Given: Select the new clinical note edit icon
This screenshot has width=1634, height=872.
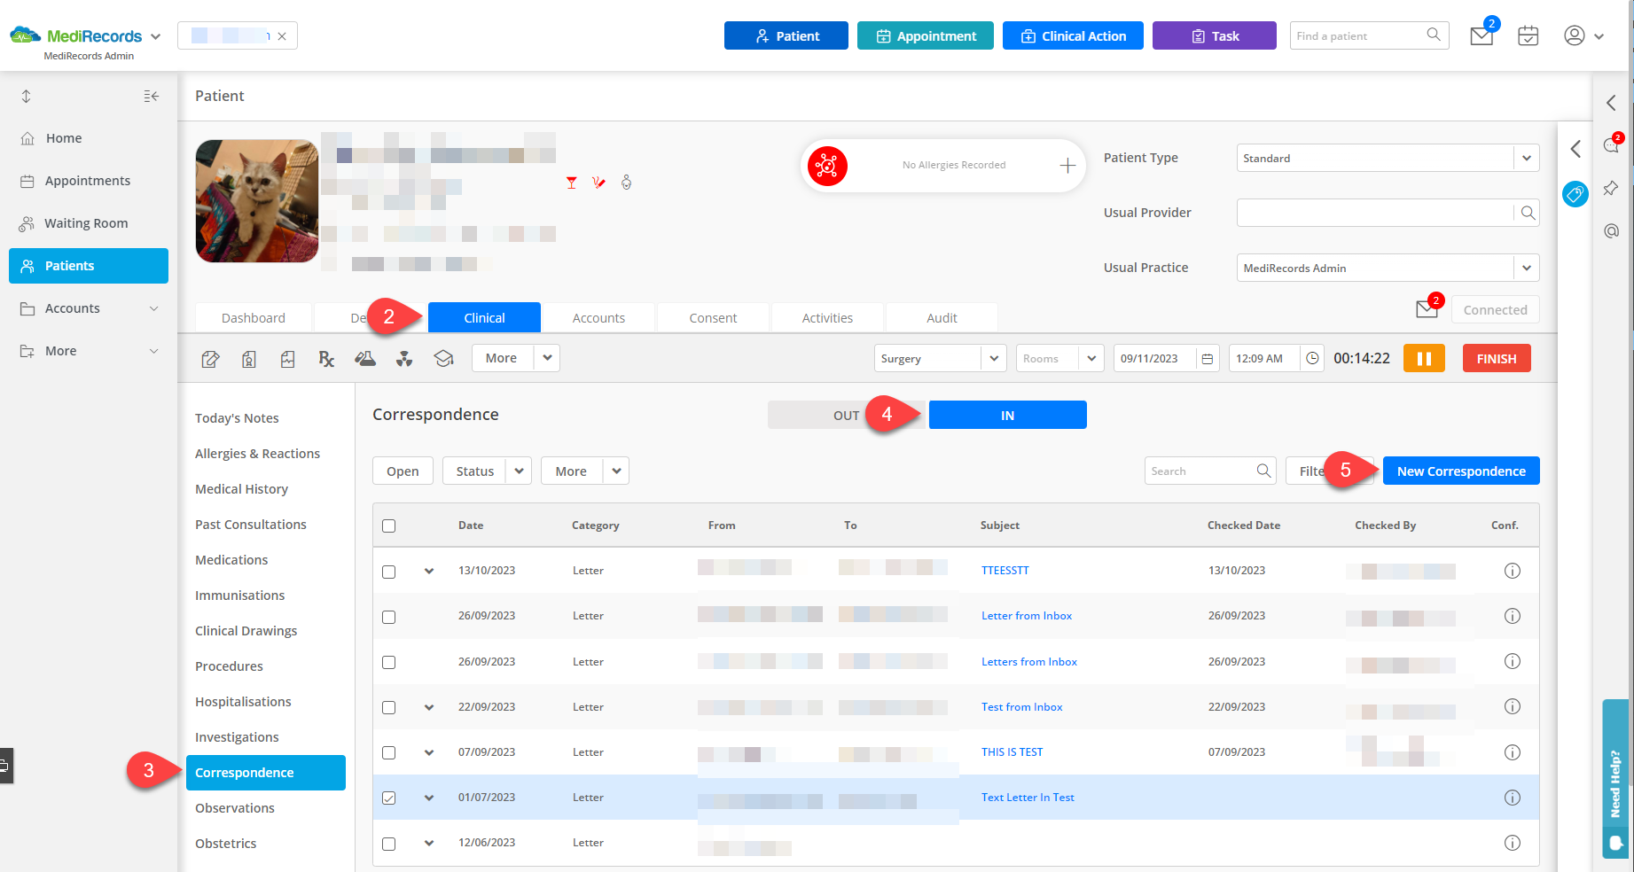Looking at the screenshot, I should [210, 358].
